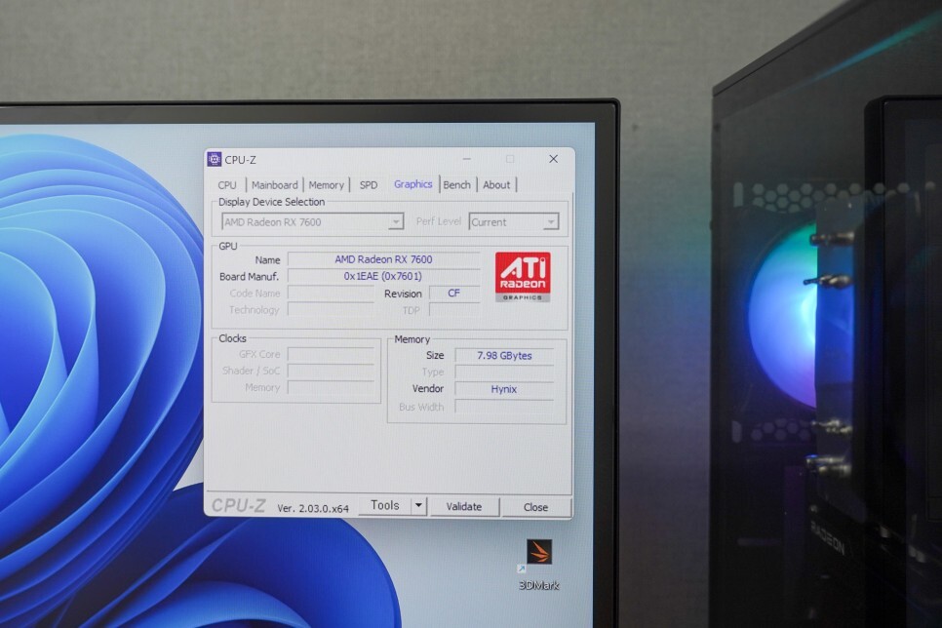
Task: Click the empty Code Name field
Action: point(331,294)
